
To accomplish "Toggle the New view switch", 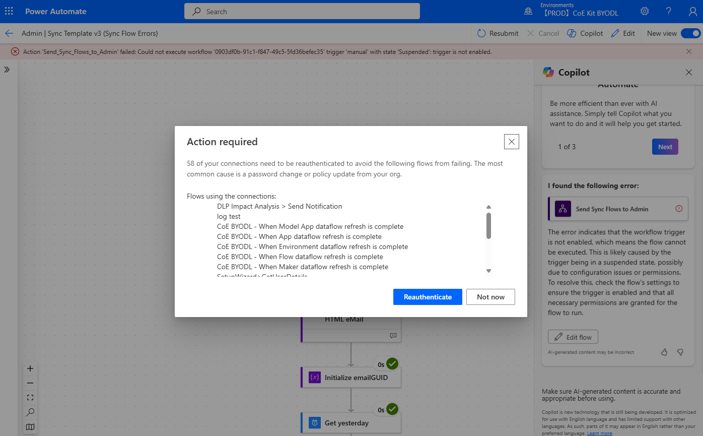I will click(690, 33).
